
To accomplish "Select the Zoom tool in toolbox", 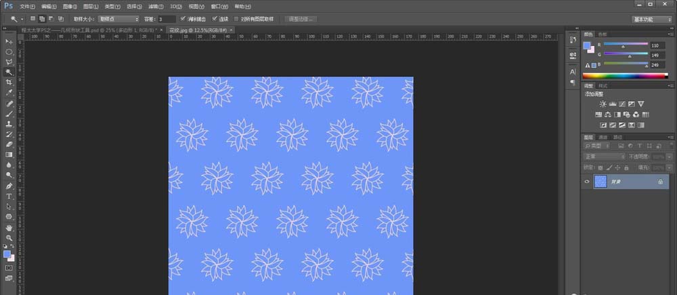I will coord(9,238).
